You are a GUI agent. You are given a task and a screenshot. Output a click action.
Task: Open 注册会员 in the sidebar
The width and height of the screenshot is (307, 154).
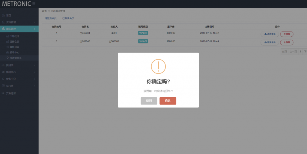pyautogui.click(x=14, y=41)
